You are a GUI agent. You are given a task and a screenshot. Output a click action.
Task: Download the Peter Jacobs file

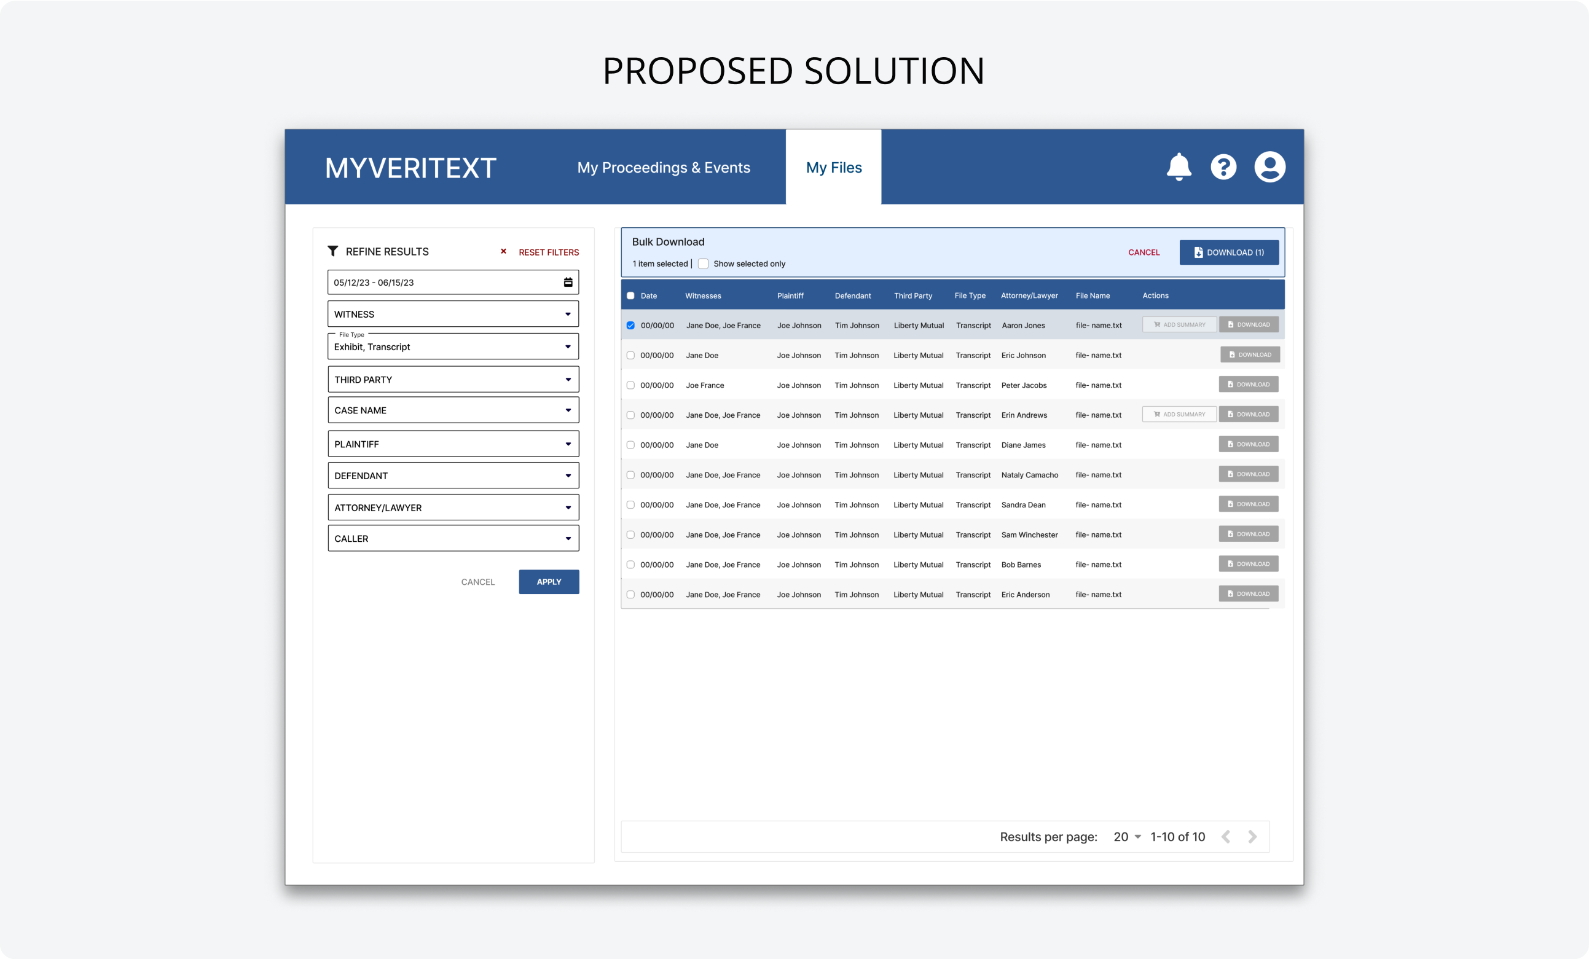(1249, 385)
